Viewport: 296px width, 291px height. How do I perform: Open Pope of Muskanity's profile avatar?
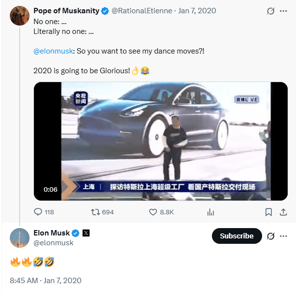tap(19, 16)
